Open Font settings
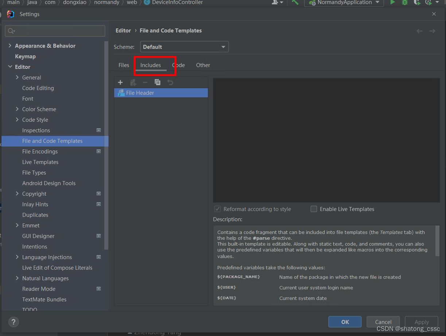This screenshot has width=446, height=336. pos(28,98)
